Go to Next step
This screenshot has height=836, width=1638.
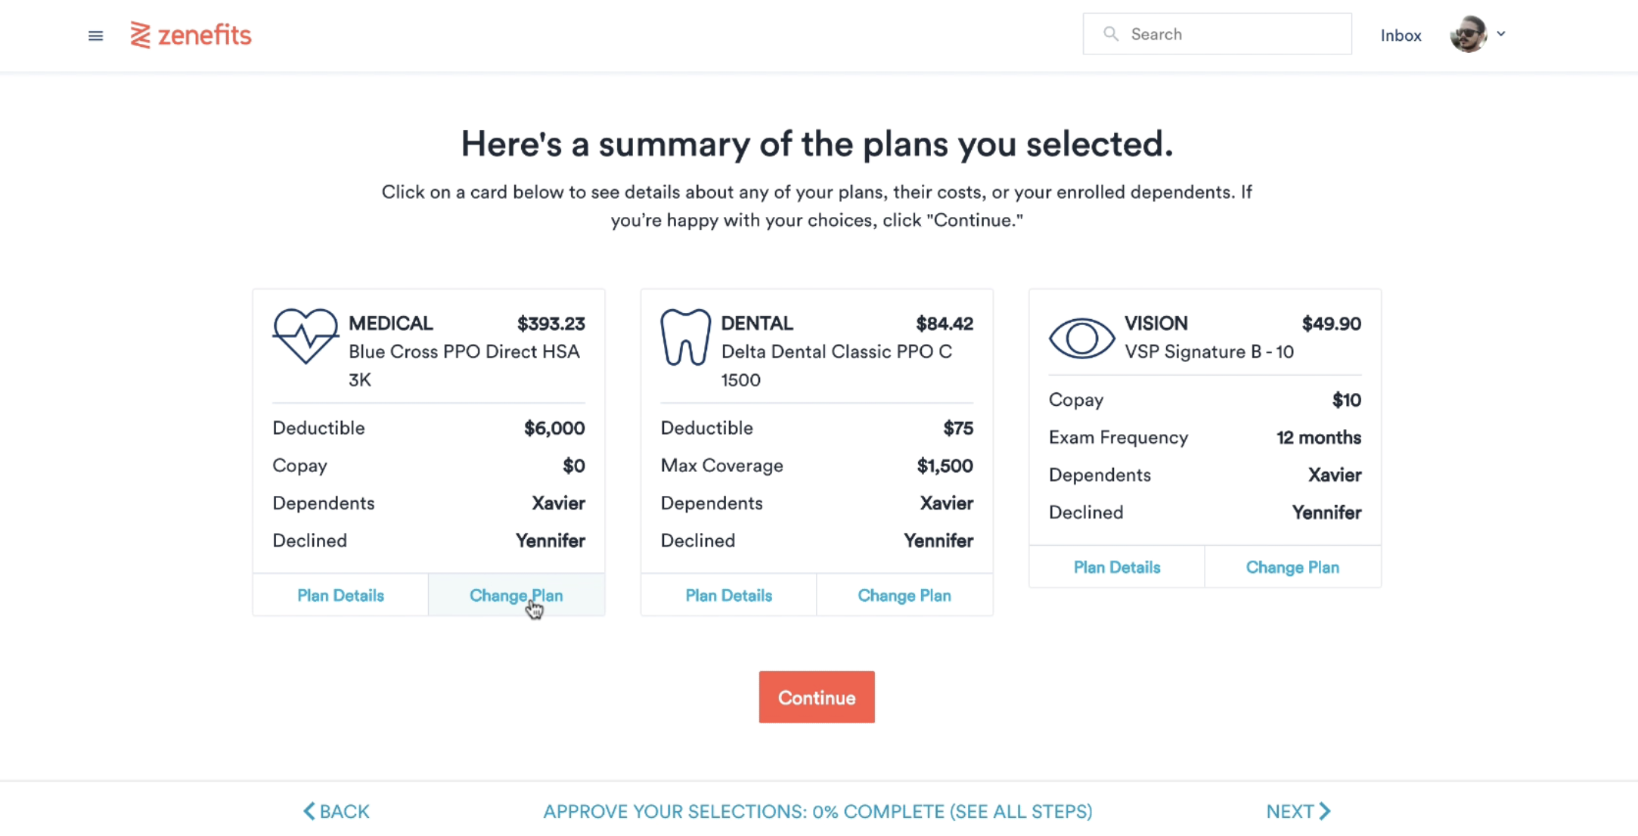(x=1298, y=811)
